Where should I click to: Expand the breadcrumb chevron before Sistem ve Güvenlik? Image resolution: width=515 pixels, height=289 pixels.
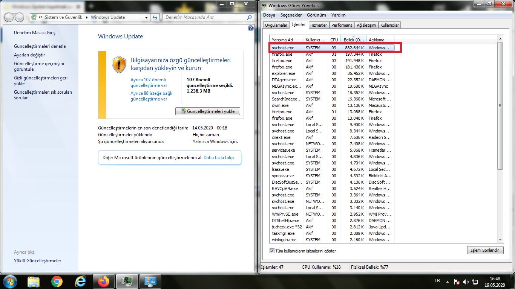click(40, 17)
